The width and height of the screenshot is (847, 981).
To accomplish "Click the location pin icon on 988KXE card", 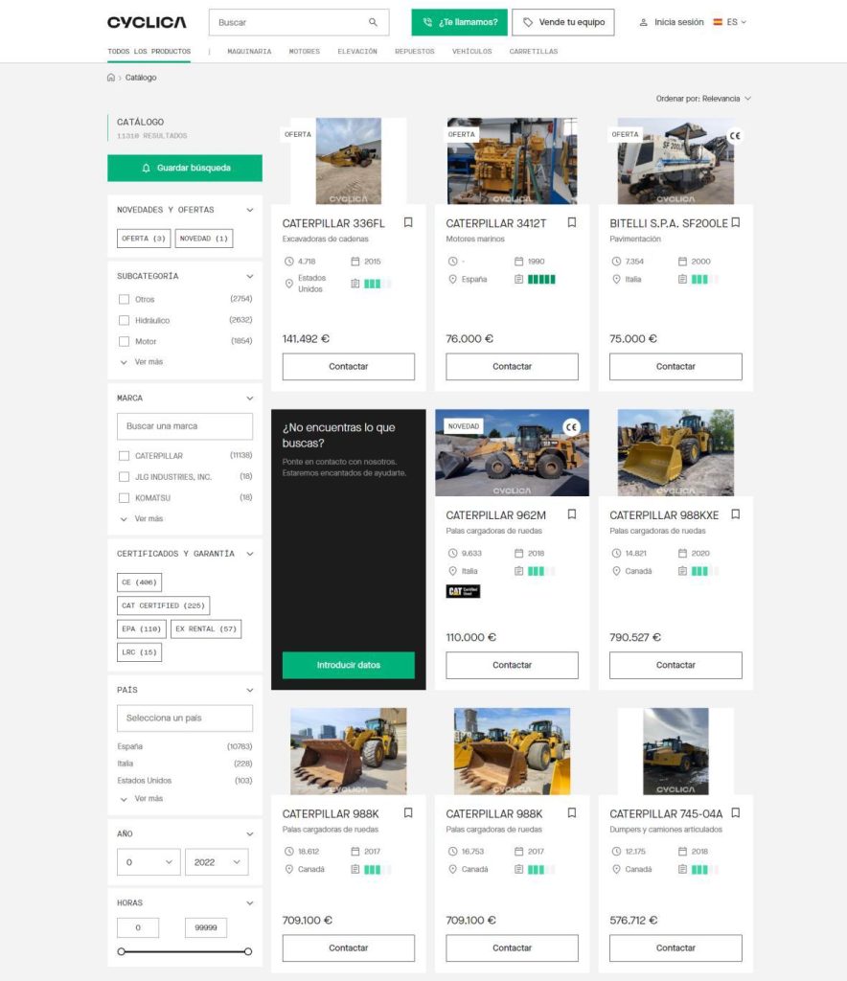I will pos(616,571).
